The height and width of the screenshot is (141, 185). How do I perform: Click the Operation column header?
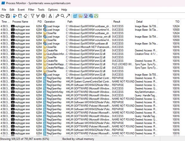pos(55,22)
